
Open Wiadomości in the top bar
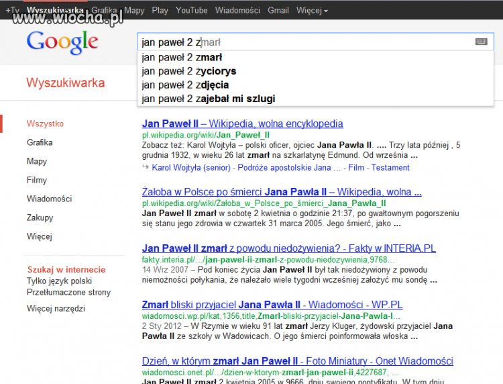pyautogui.click(x=237, y=10)
